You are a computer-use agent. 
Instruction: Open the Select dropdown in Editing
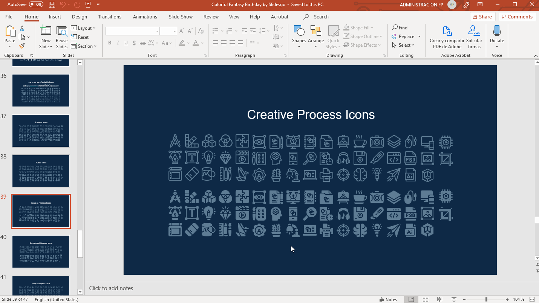[403, 45]
